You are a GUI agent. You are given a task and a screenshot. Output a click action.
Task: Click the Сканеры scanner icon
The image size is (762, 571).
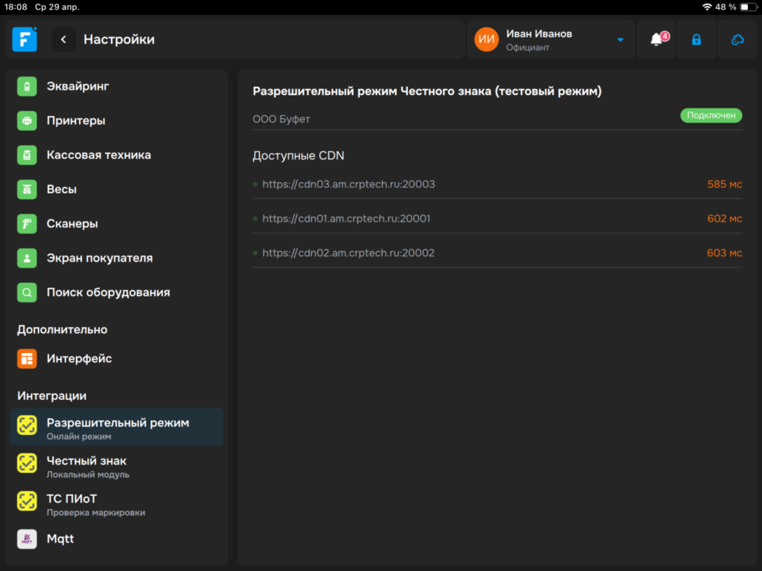(x=27, y=224)
